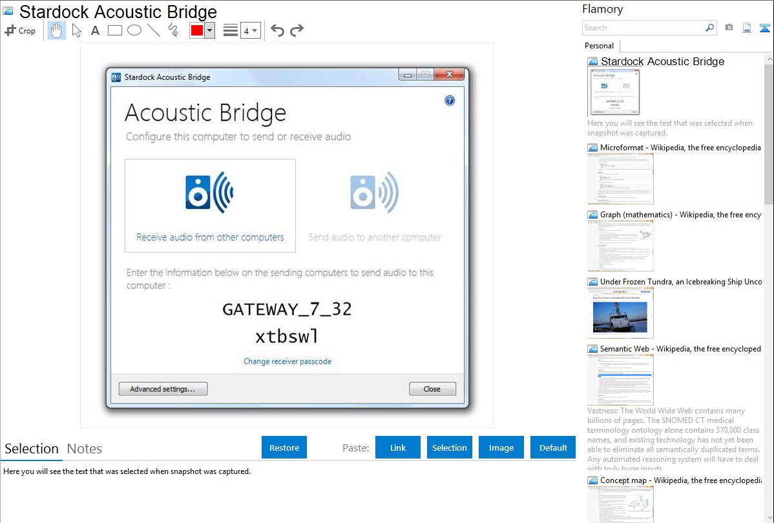Click the snapshot list scrollbar
Image resolution: width=774 pixels, height=523 pixels.
[769, 133]
